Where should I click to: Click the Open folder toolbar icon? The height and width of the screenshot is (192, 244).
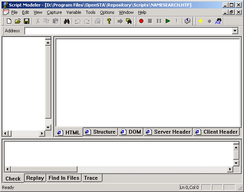click(18, 21)
